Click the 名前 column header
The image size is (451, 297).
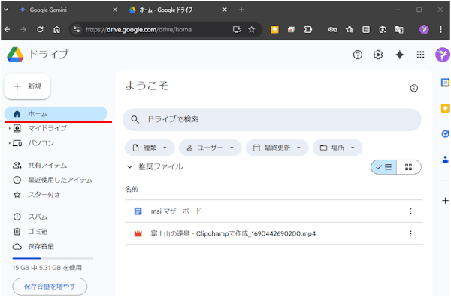tap(132, 189)
